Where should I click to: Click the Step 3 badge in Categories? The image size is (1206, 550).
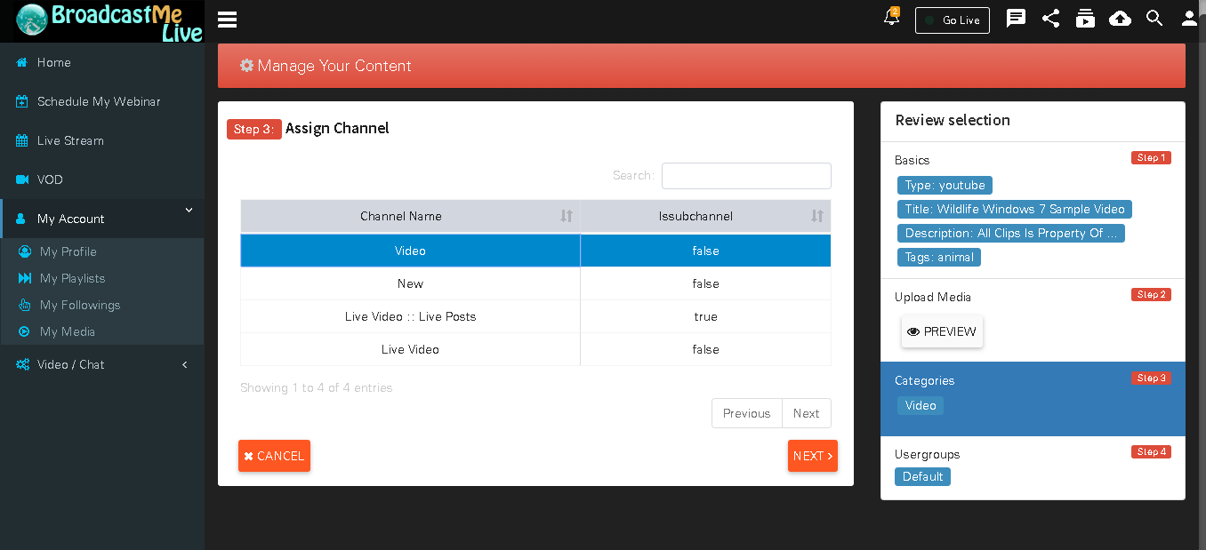(1151, 378)
